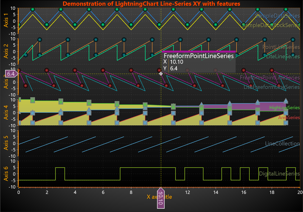Click the Axis 1 title
This screenshot has height=212, width=303.
point(6,20)
